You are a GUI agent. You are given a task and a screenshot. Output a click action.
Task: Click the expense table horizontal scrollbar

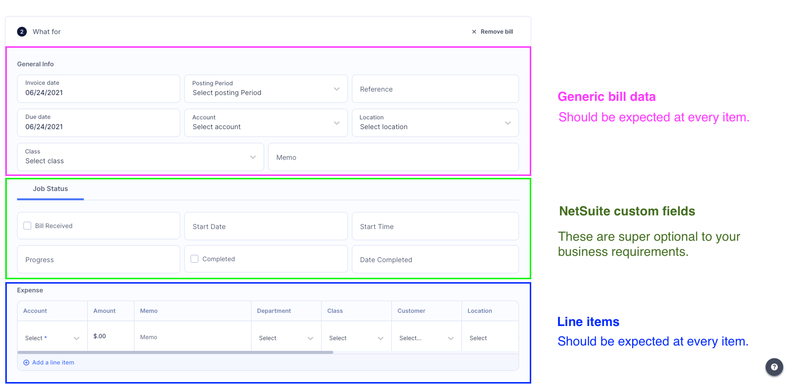(175, 352)
